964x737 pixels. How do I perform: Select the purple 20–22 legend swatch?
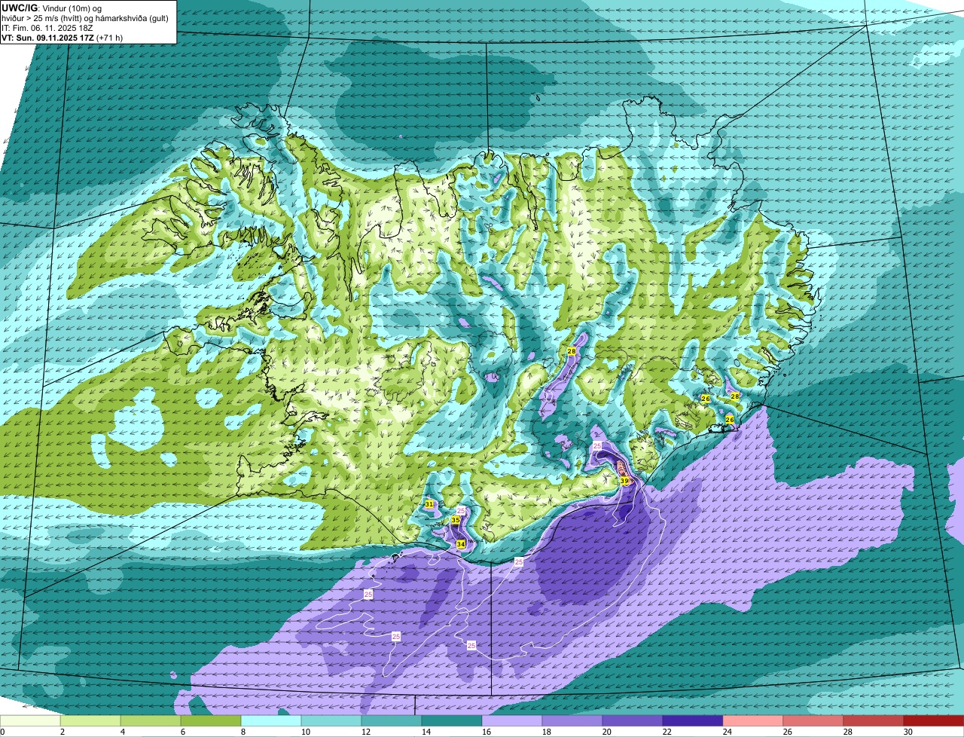(x=633, y=721)
